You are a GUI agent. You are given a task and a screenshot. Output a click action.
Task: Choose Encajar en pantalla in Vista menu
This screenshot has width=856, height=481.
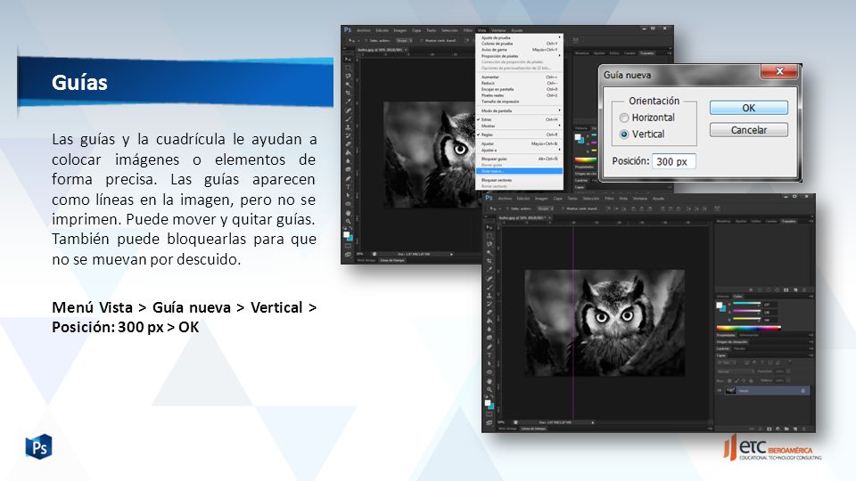[x=519, y=89]
